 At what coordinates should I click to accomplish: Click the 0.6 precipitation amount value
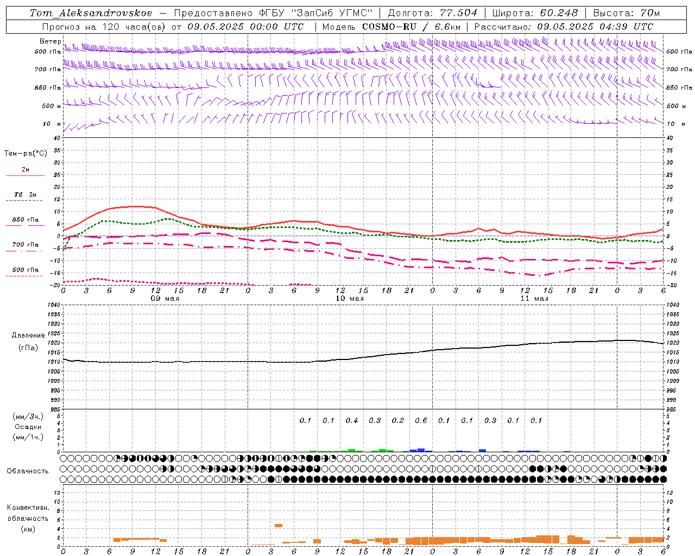(421, 420)
